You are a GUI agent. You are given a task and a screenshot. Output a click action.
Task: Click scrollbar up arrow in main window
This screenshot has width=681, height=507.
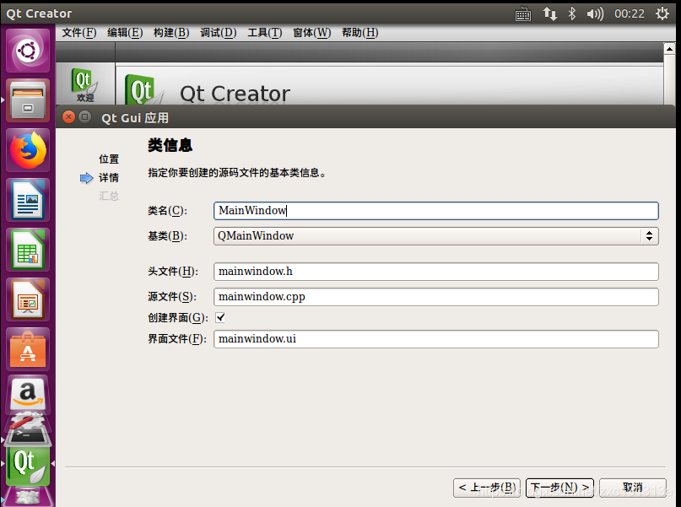point(669,49)
